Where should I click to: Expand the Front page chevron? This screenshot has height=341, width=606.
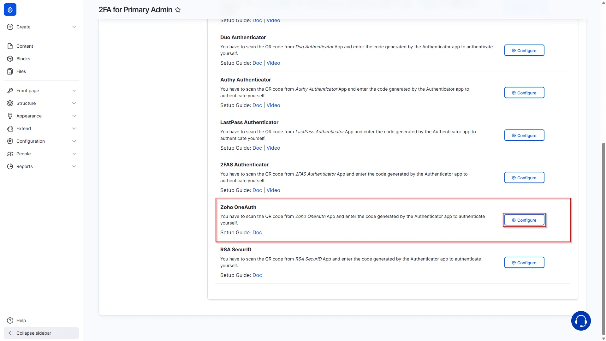[x=74, y=91]
